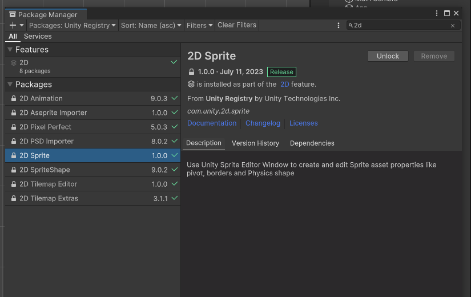This screenshot has height=297, width=471.
Task: Open the toolbar more options kebab menu
Action: [339, 25]
